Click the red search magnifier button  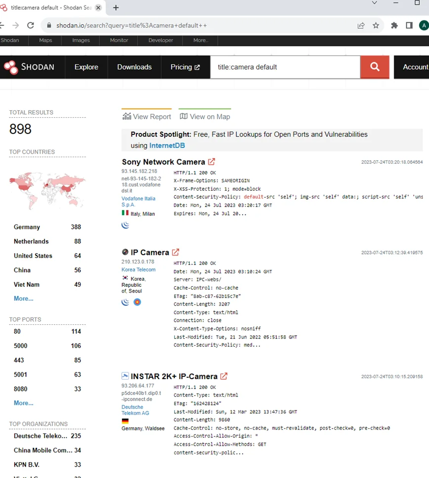click(375, 67)
